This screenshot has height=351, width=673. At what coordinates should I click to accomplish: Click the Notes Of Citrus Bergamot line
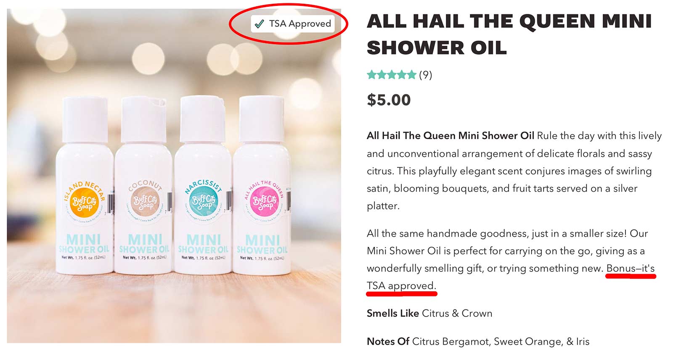click(478, 341)
